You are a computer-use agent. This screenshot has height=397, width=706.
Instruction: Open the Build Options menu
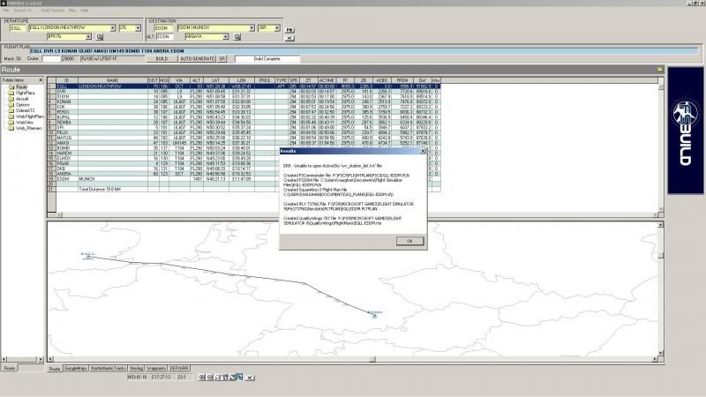click(x=53, y=10)
